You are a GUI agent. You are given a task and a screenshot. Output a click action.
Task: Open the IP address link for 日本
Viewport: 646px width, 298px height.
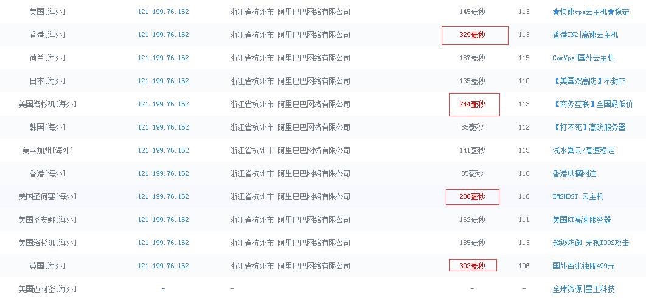pos(163,81)
